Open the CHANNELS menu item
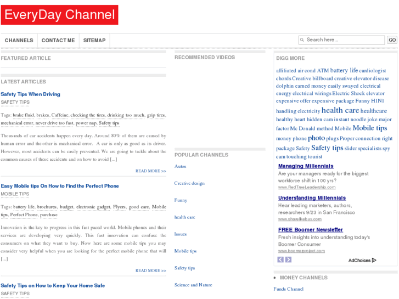 point(19,41)
